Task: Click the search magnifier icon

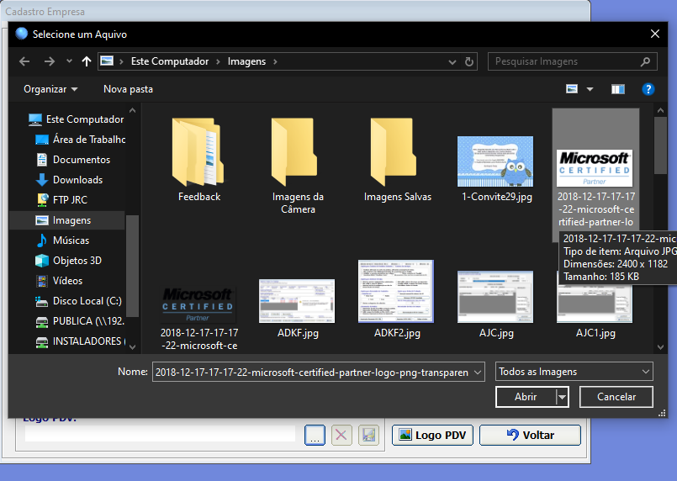Action: [x=645, y=61]
